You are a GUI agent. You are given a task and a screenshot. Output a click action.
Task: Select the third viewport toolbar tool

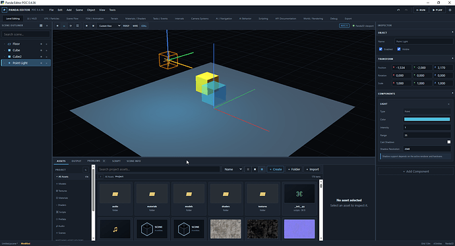71,26
